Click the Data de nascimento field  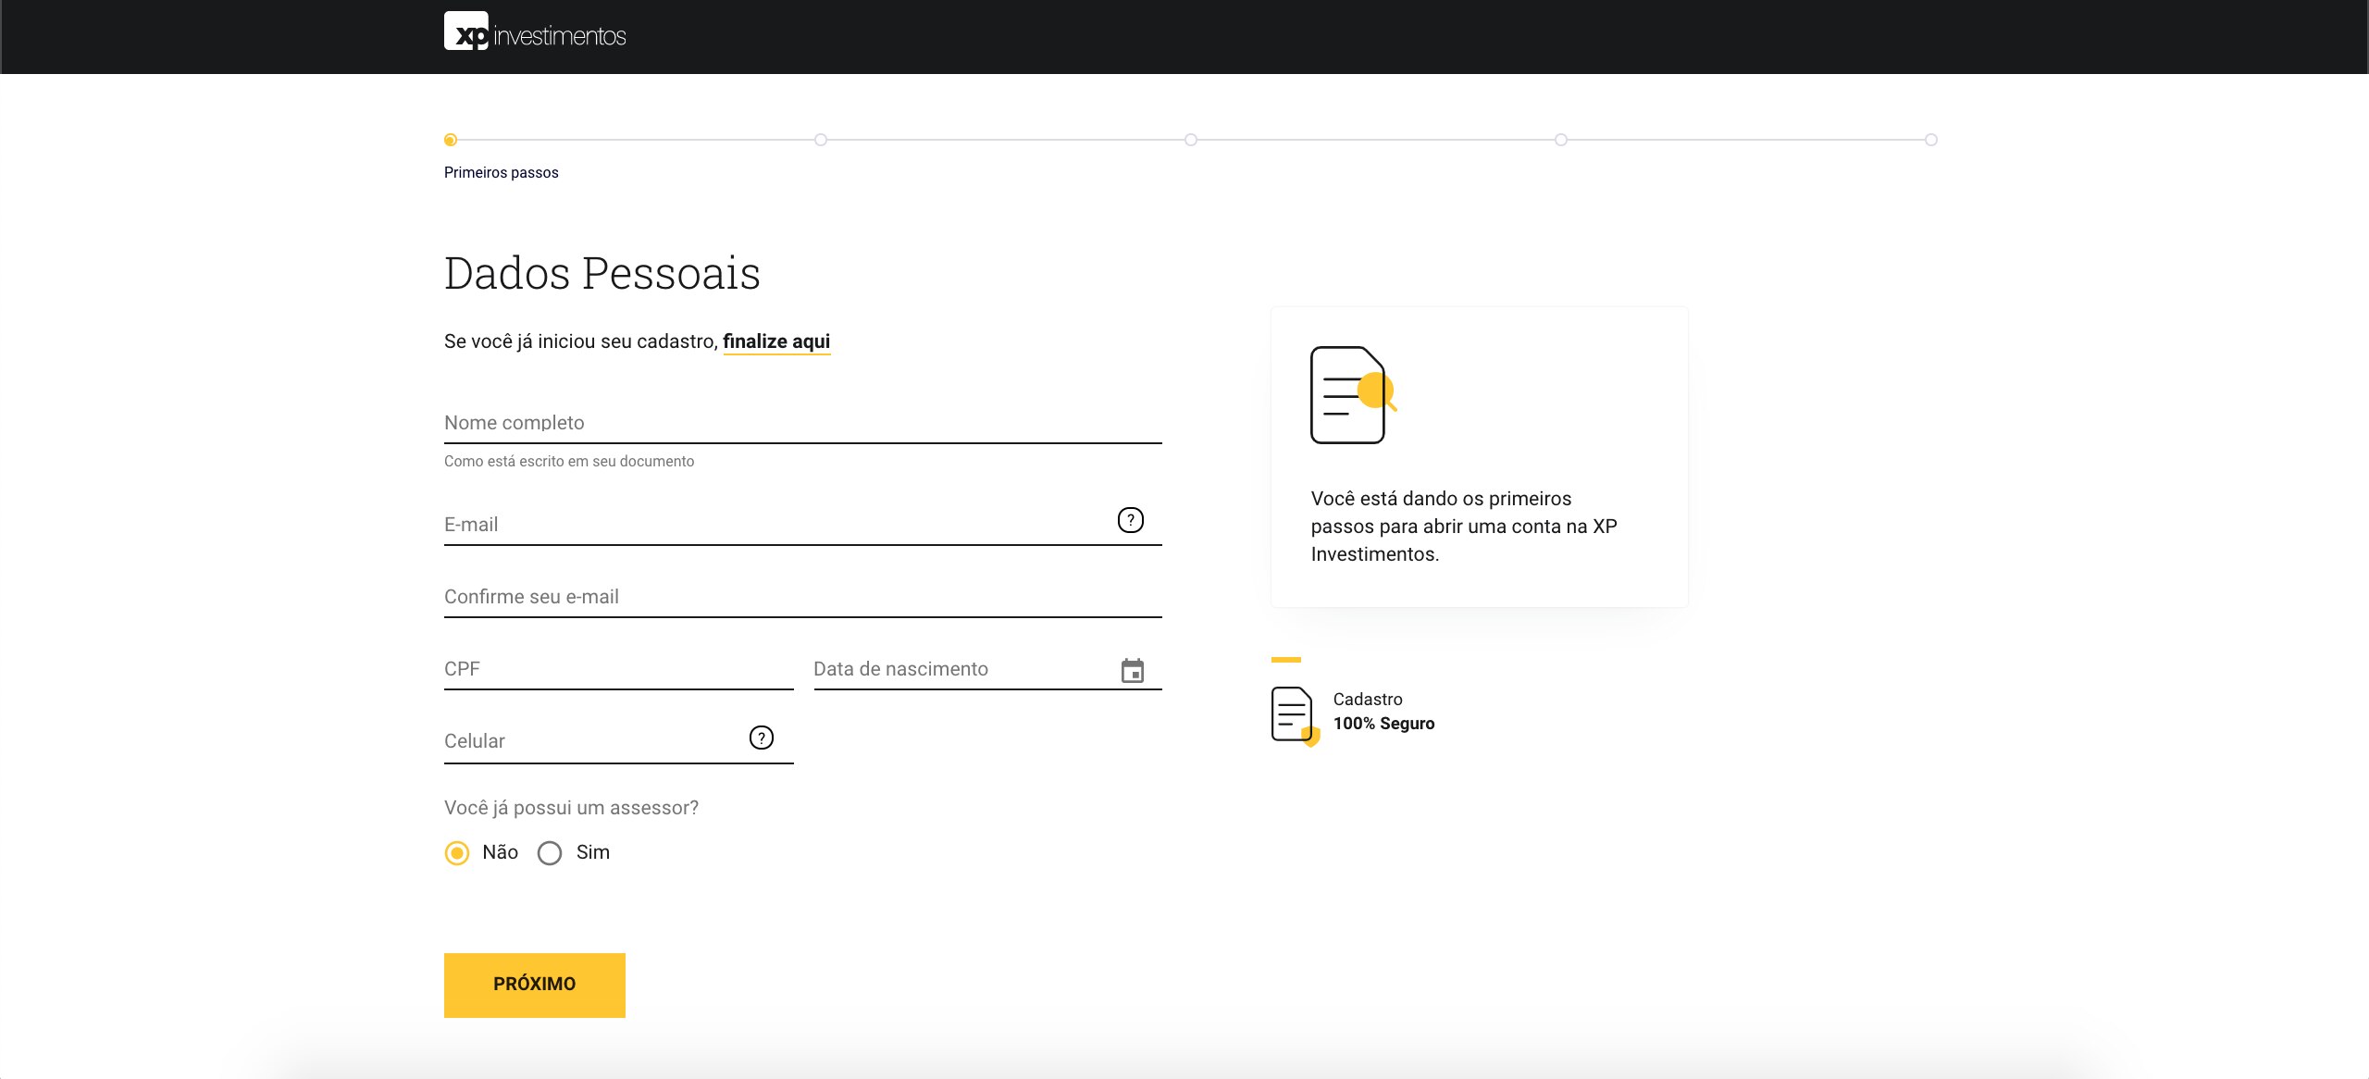[962, 669]
